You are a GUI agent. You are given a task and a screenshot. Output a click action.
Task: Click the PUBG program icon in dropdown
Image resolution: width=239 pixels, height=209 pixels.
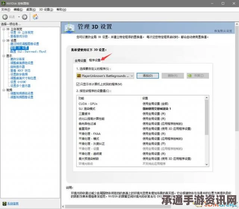pyautogui.click(x=79, y=75)
